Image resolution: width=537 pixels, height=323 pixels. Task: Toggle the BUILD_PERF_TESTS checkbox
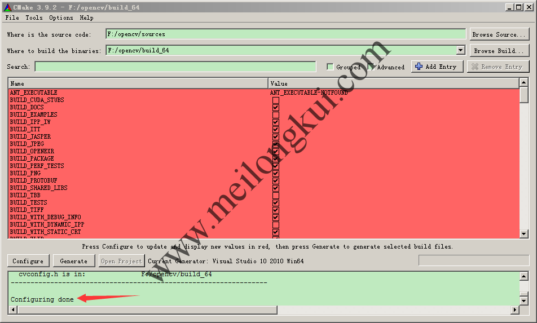pos(276,166)
